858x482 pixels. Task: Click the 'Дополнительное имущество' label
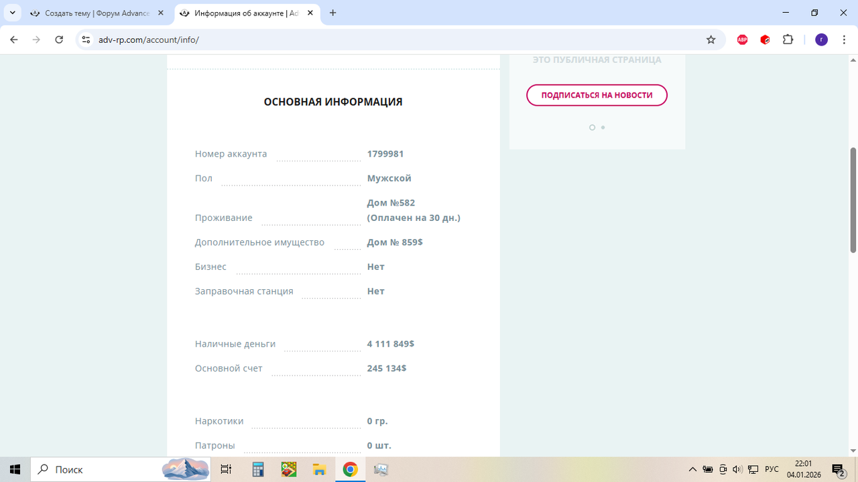(259, 242)
